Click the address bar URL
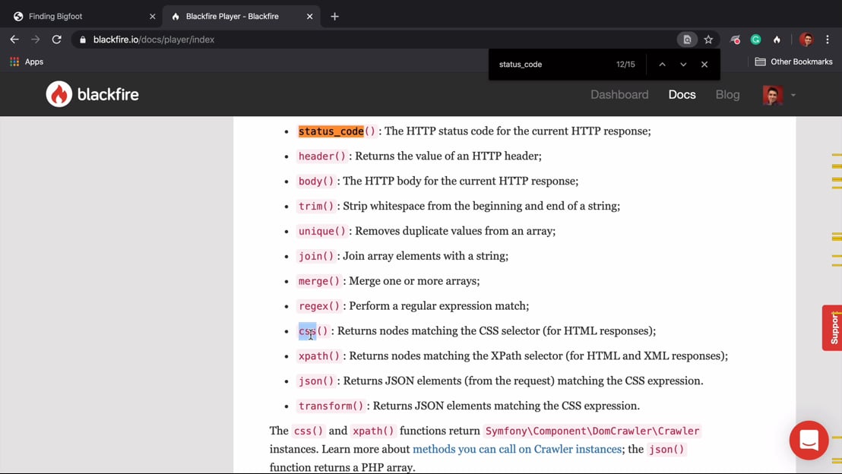 pos(154,39)
